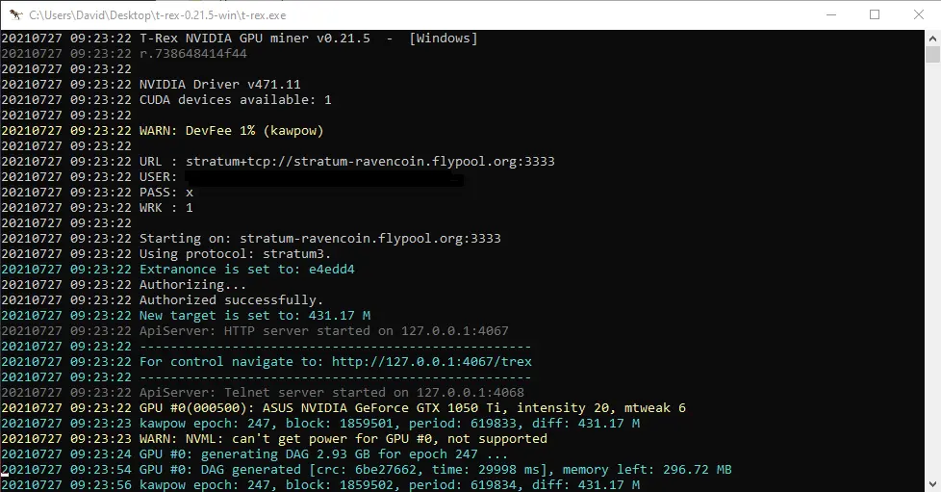The image size is (941, 492).
Task: Click the 'ApiServer: Telnet server started' line
Action: point(263,392)
